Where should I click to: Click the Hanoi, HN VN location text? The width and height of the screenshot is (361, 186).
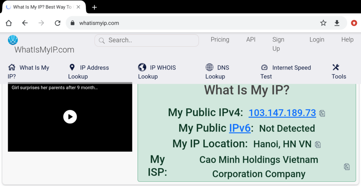tap(282, 144)
